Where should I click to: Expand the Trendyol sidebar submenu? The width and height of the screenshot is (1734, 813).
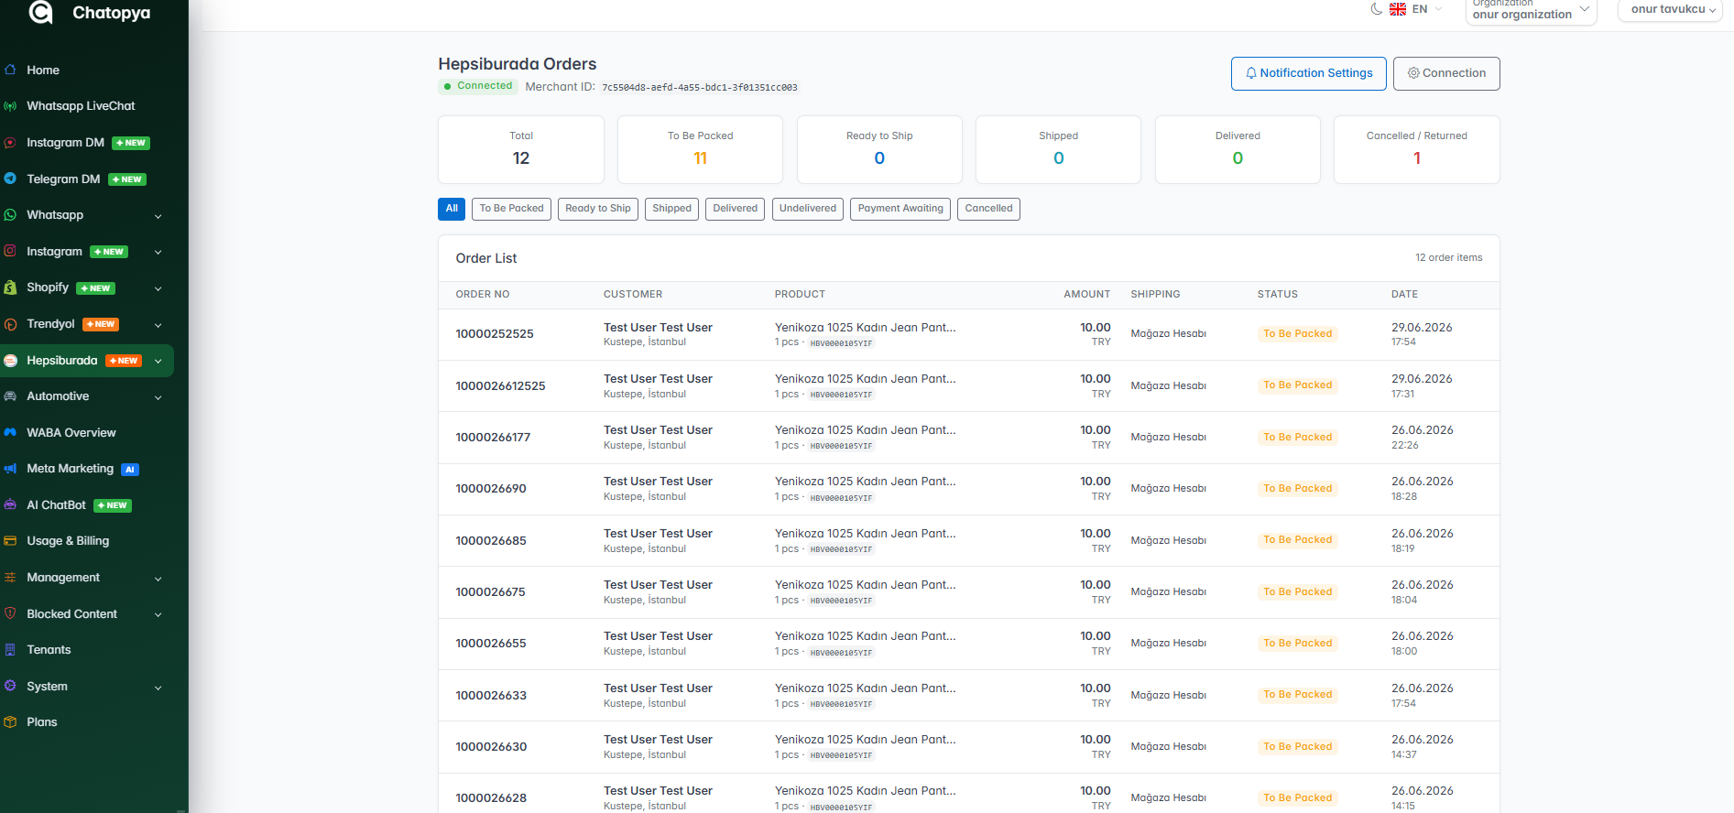pos(158,325)
